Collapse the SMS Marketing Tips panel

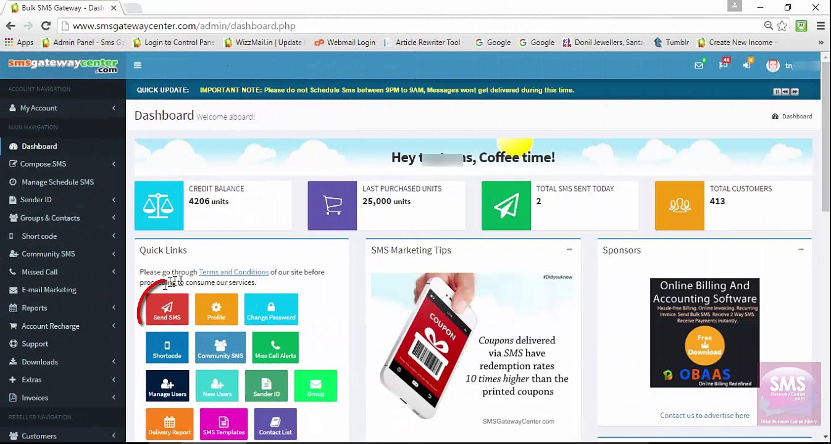569,250
